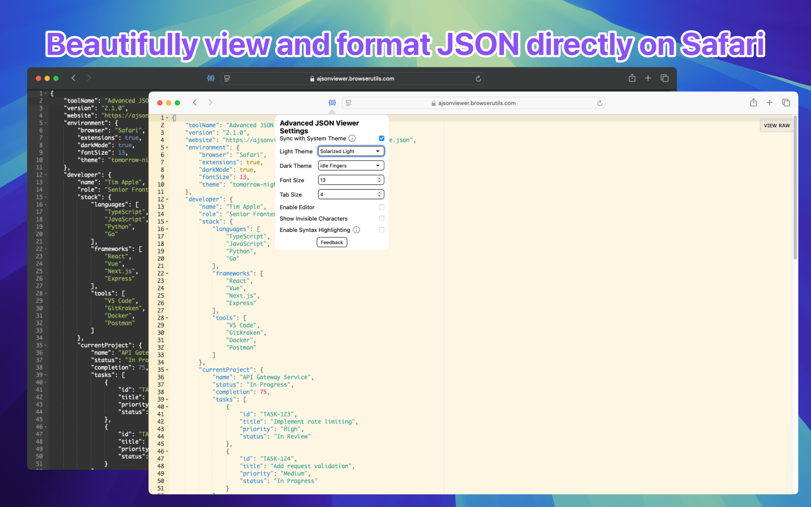Click info icon beside Enable Syntax Highlighting

[x=356, y=230]
